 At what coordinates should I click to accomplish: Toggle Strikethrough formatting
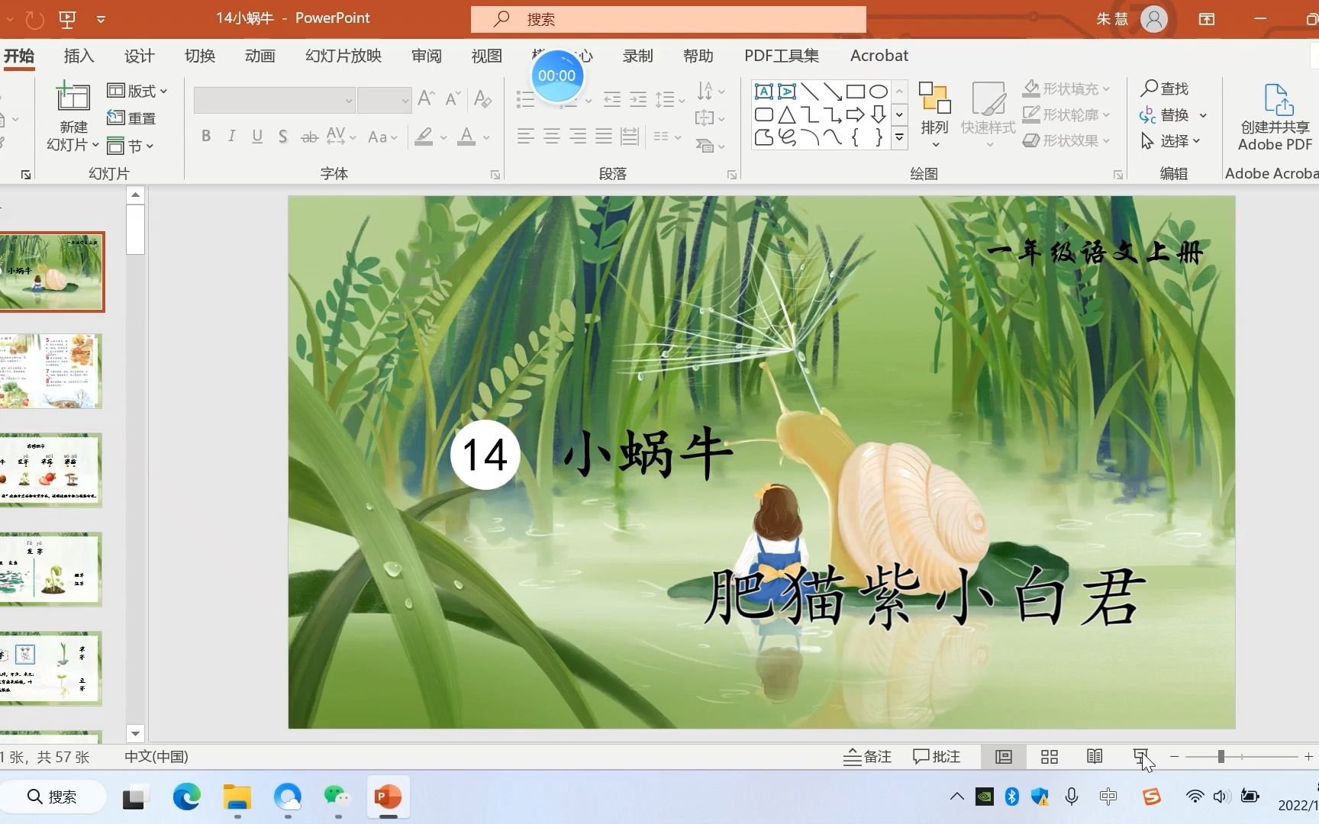point(309,137)
